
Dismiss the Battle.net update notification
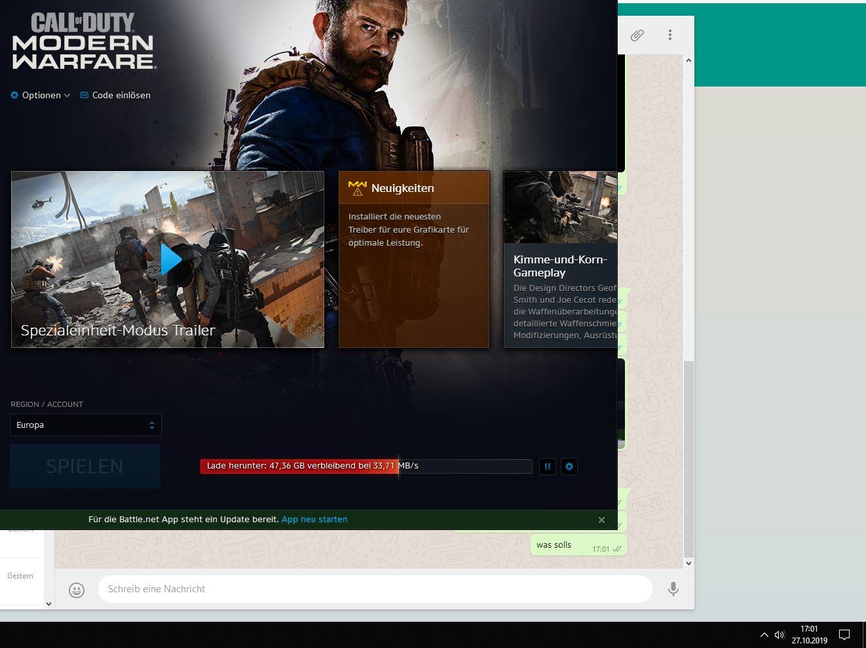601,520
